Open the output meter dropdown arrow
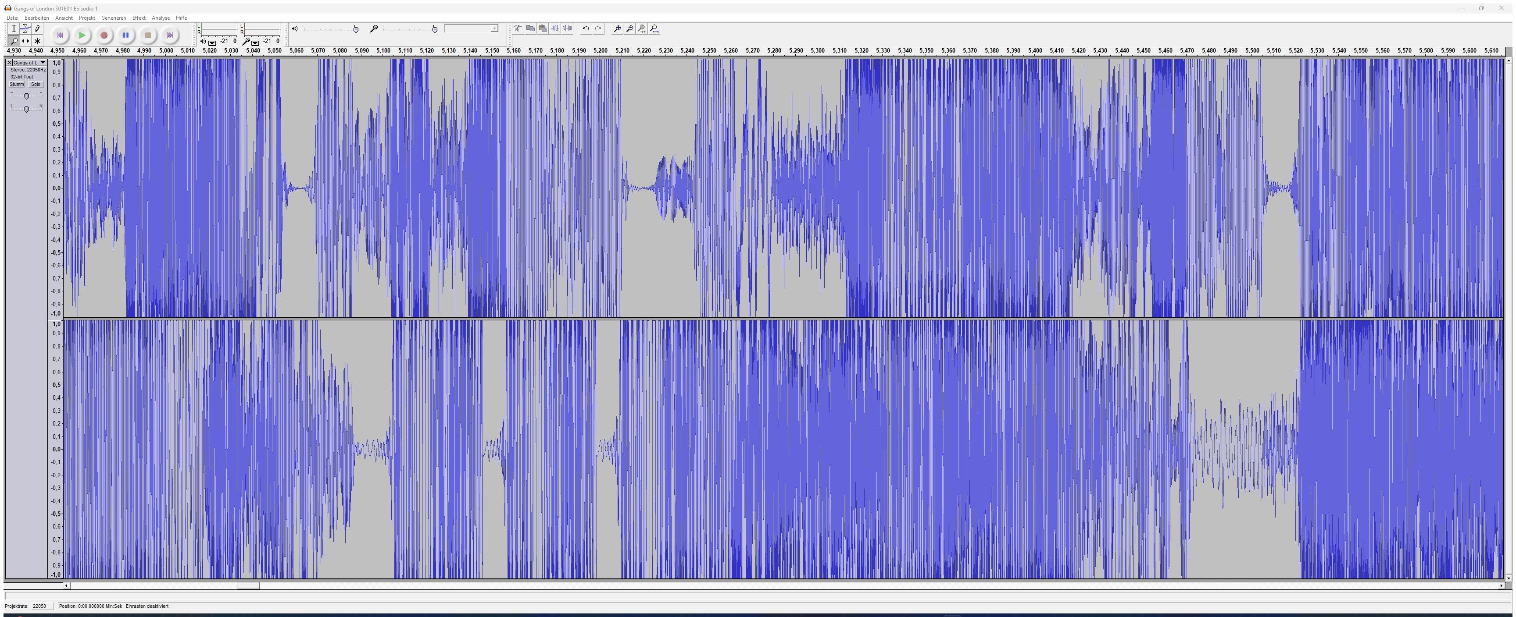1516x617 pixels. (x=212, y=43)
